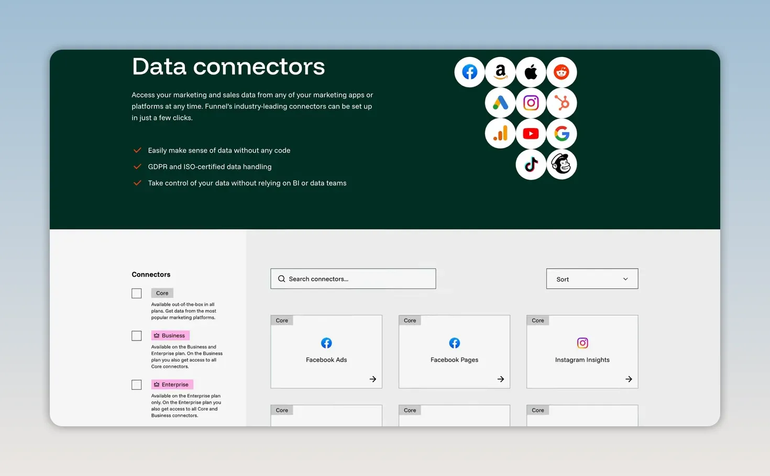Click the arrow on the Facebook Pages card
The width and height of the screenshot is (770, 476).
pyautogui.click(x=501, y=379)
